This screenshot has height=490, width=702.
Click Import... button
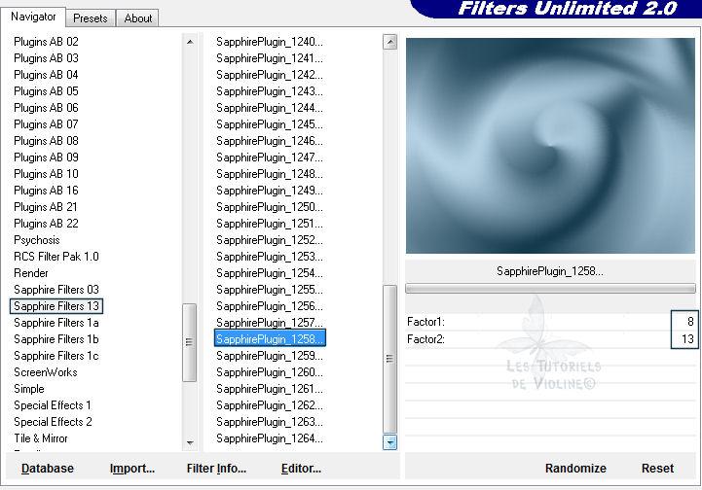coord(132,469)
